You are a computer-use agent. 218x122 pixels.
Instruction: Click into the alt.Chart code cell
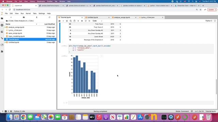[x=141, y=49]
